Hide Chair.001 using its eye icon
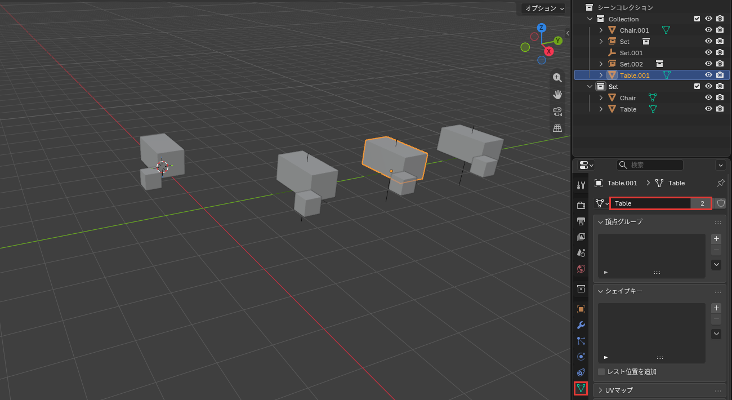 tap(709, 30)
